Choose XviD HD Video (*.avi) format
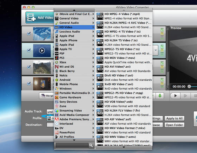 point(124,86)
